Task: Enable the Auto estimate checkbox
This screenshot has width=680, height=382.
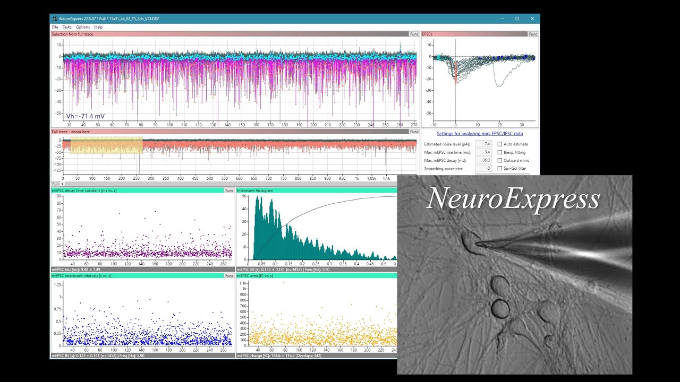Action: (499, 144)
